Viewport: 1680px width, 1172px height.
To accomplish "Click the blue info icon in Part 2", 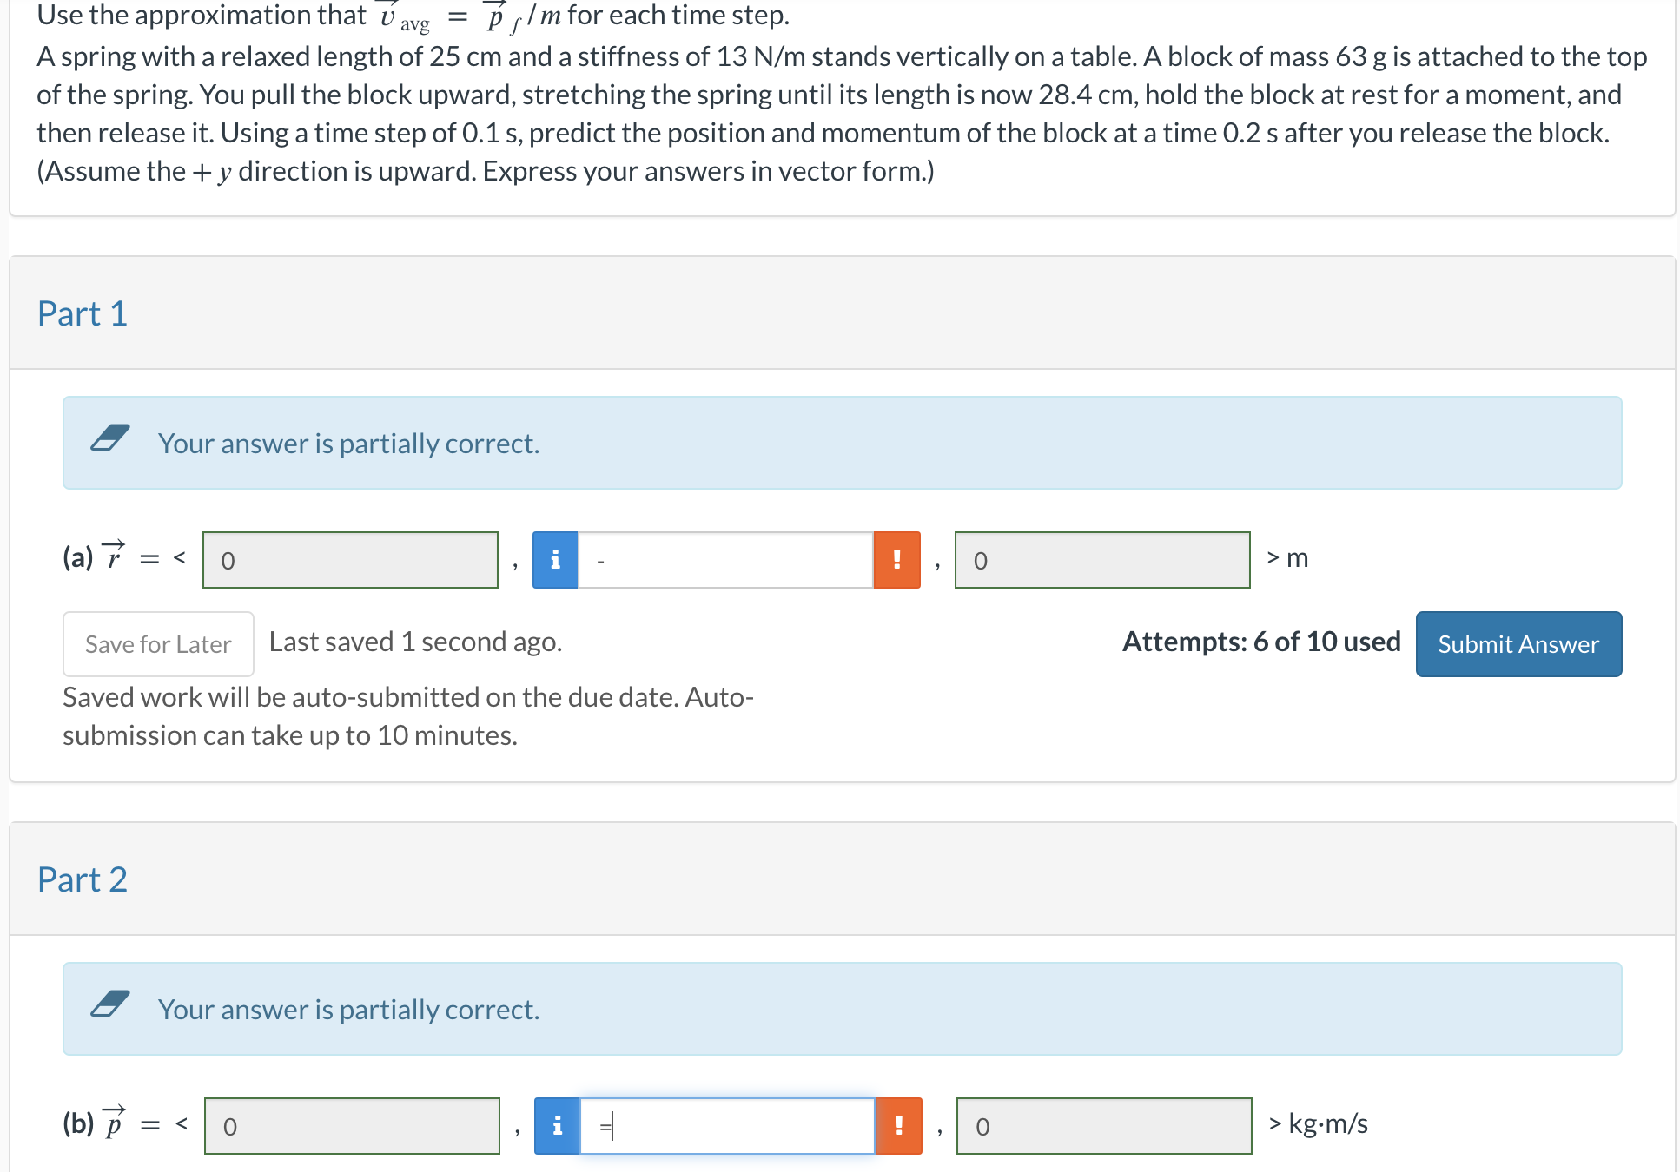I will [557, 1126].
